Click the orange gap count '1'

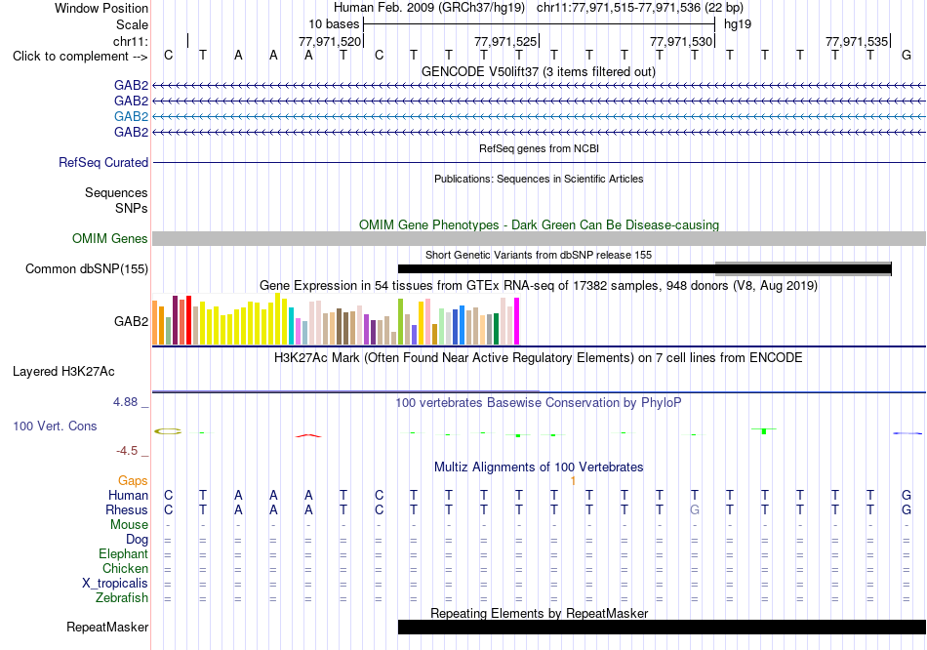point(573,481)
